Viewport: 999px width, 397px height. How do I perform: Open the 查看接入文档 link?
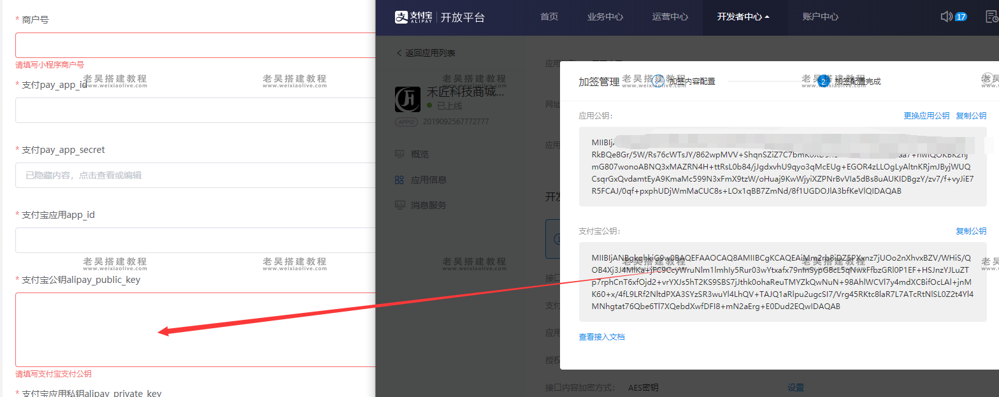(601, 337)
